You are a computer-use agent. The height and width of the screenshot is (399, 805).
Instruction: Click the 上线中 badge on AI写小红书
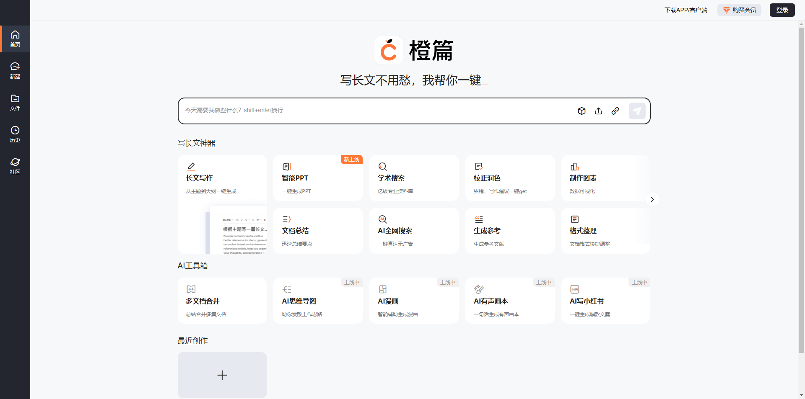point(639,283)
